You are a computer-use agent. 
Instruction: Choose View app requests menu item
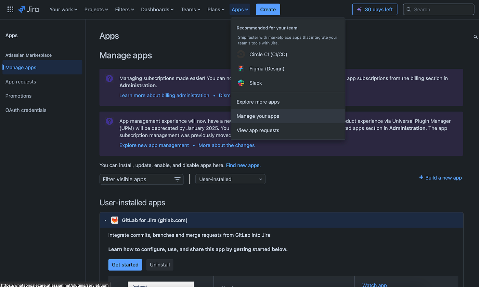pyautogui.click(x=288, y=130)
